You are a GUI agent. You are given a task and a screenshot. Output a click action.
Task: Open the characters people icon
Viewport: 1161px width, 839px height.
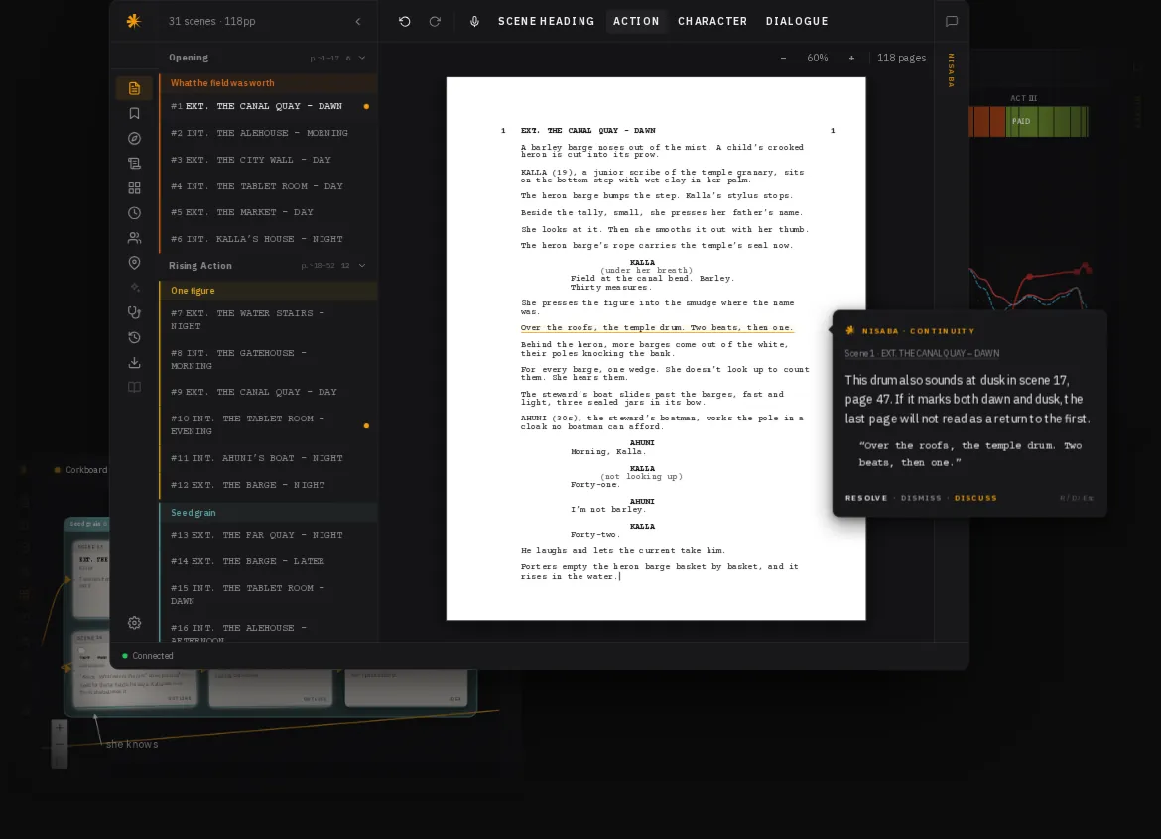(134, 237)
